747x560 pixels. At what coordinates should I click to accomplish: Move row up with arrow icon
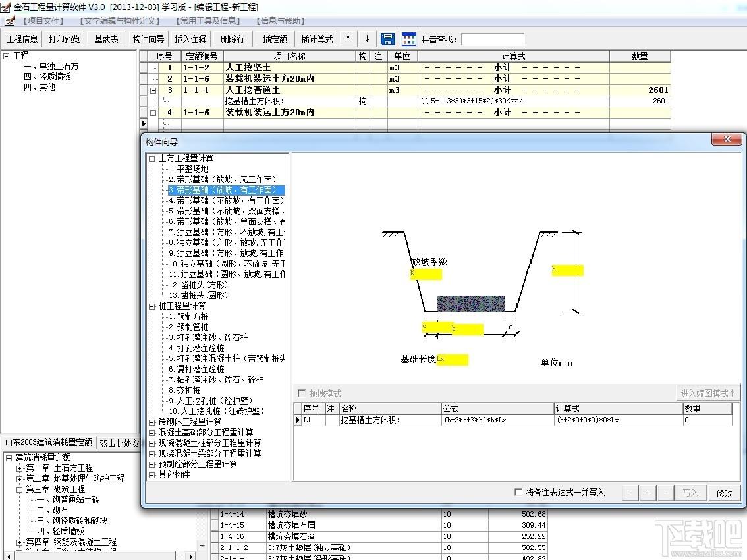348,39
